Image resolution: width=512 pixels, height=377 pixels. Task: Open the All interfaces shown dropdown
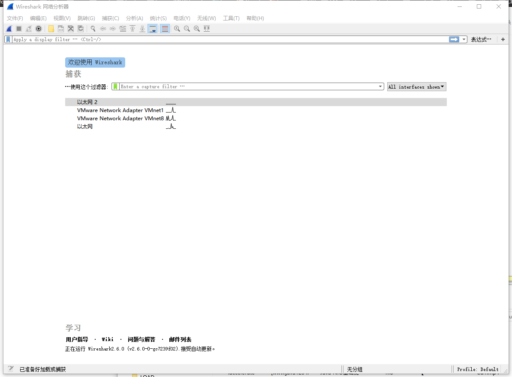click(416, 87)
